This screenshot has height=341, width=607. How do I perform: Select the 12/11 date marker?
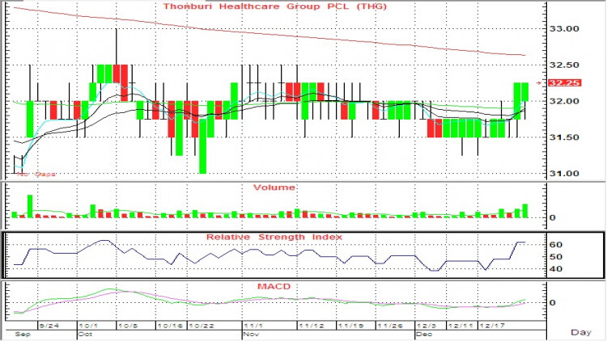click(x=461, y=326)
